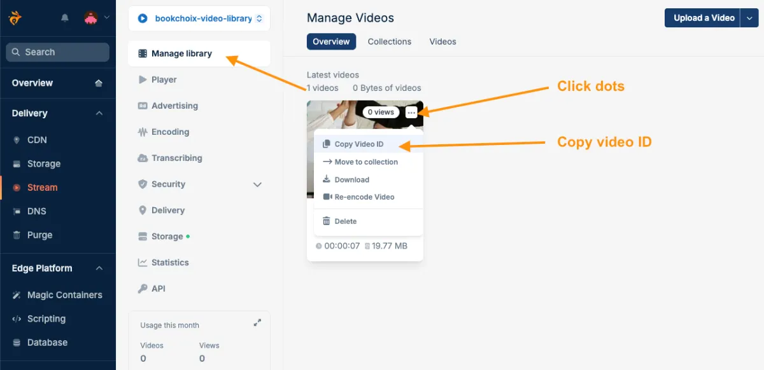This screenshot has height=370, width=764.
Task: Open the API section icon
Action: [x=141, y=288]
